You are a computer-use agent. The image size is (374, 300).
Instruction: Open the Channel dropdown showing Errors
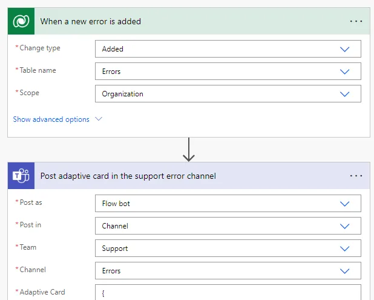[x=228, y=271]
